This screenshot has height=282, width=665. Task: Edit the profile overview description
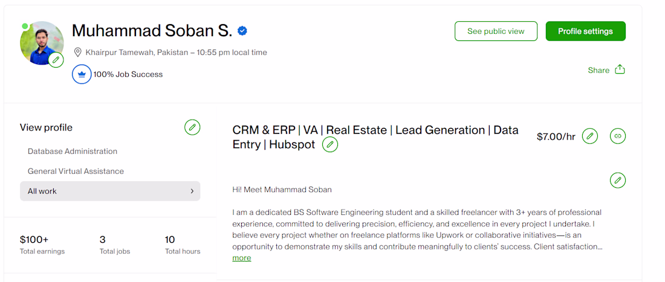618,180
